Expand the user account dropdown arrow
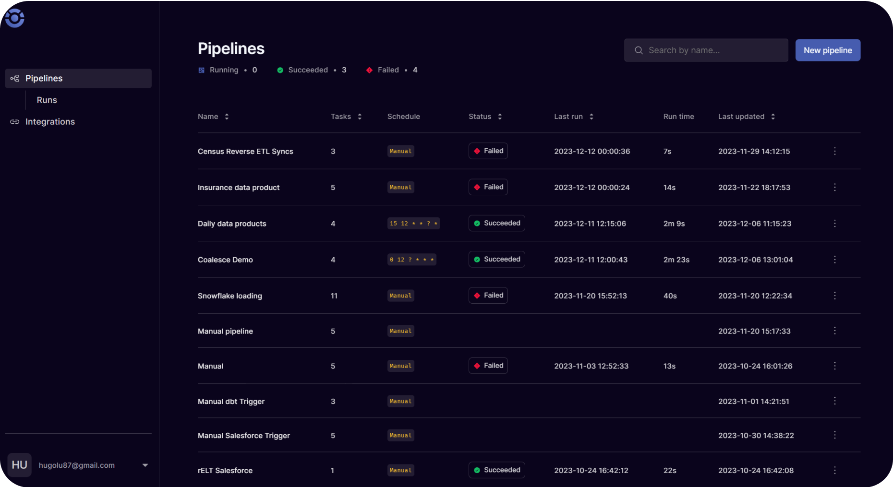The height and width of the screenshot is (487, 893). point(145,465)
